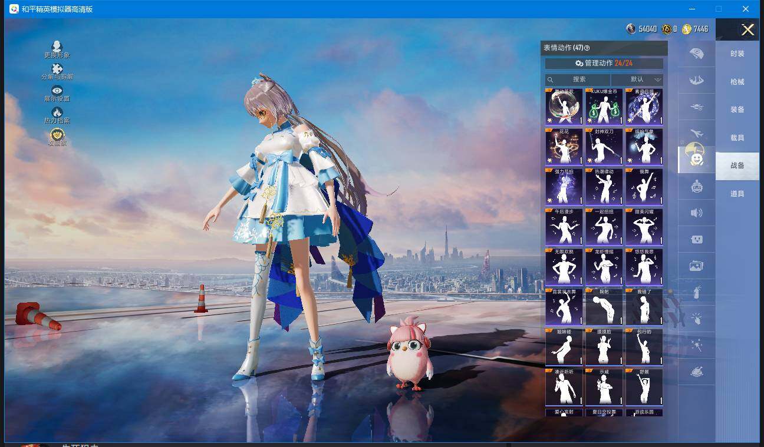Choose the 封神双刀 emote
This screenshot has height=447, width=764.
604,146
